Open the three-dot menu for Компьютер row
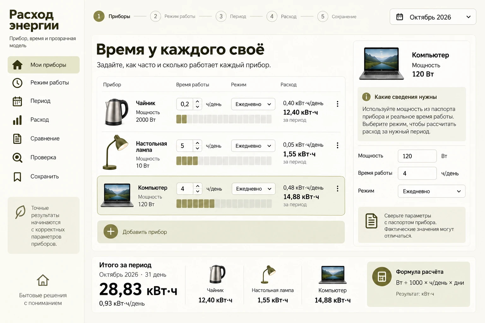 338,188
